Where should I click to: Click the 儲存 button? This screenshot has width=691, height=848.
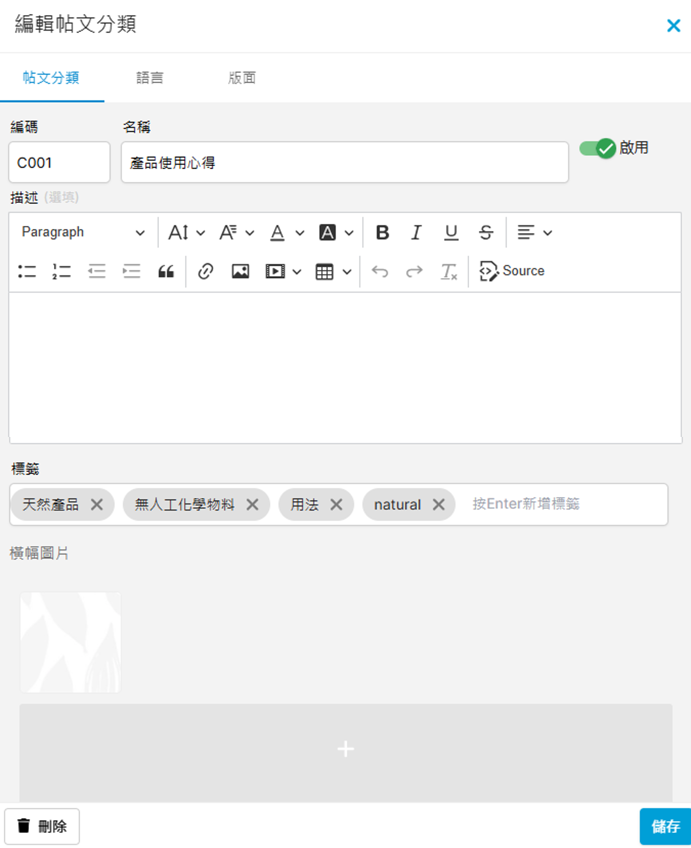665,826
